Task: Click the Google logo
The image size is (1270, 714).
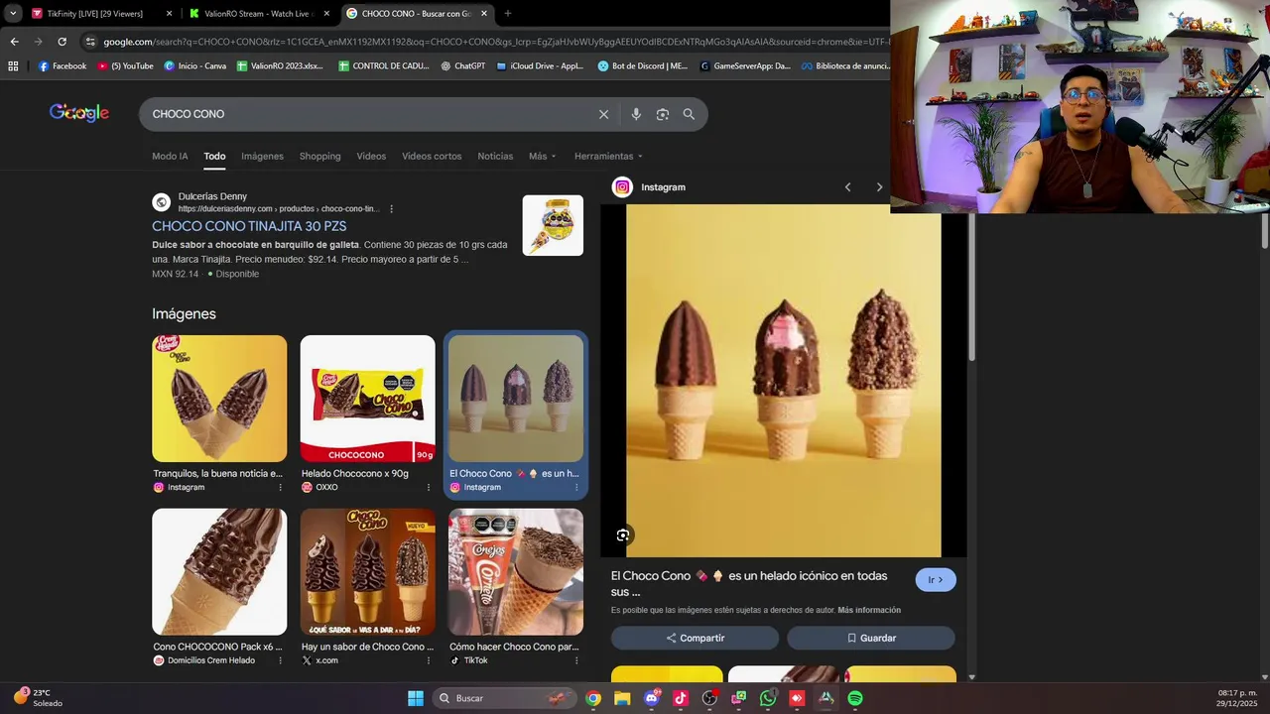Action: click(79, 113)
